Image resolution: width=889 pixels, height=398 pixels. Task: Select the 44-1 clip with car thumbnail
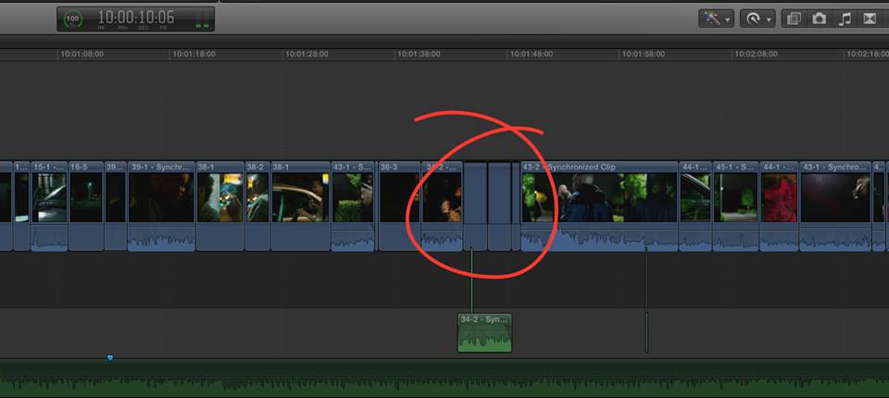(695, 205)
